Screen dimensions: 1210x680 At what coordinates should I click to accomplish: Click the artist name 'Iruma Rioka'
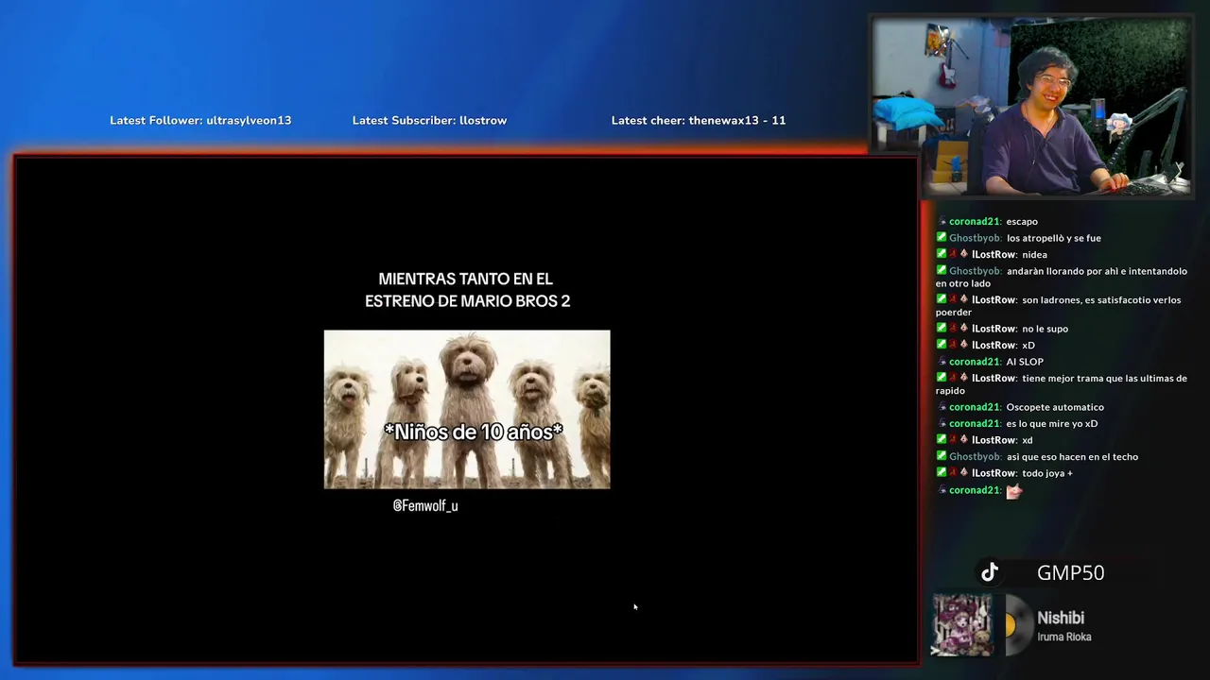point(1064,637)
